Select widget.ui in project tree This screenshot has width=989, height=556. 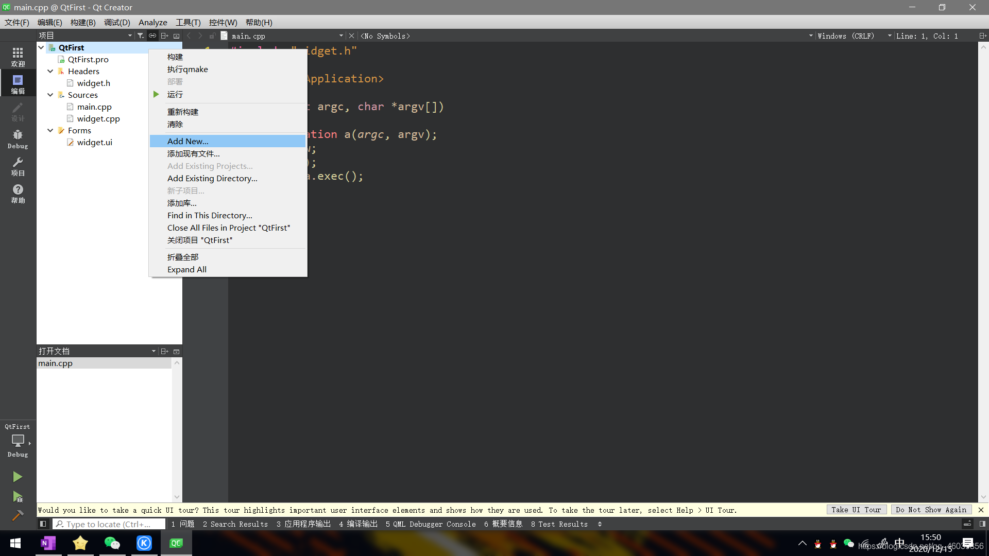point(94,142)
